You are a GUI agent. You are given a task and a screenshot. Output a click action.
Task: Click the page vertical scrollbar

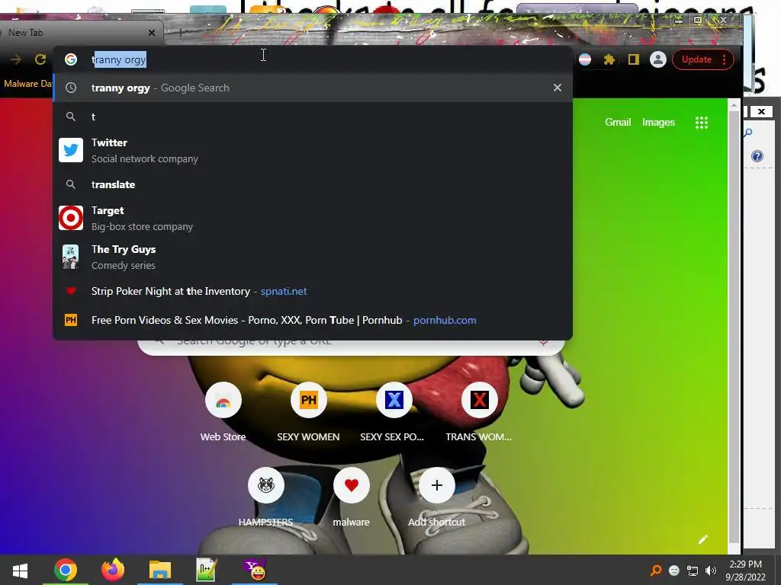click(734, 326)
